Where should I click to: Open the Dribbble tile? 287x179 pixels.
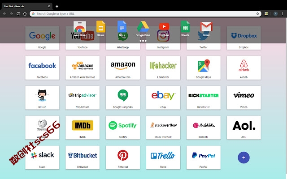point(203,128)
